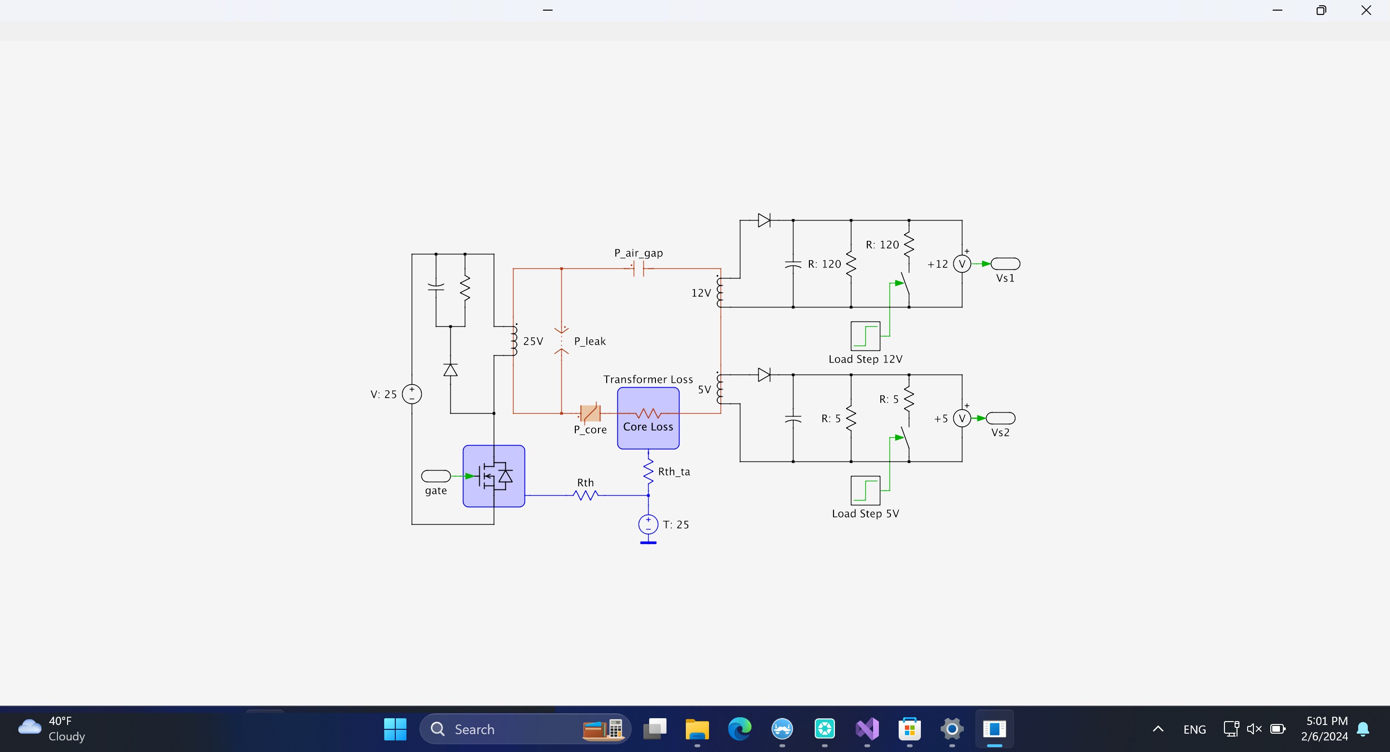The height and width of the screenshot is (752, 1390).
Task: Click the Core Loss subsystem block
Action: pos(648,418)
